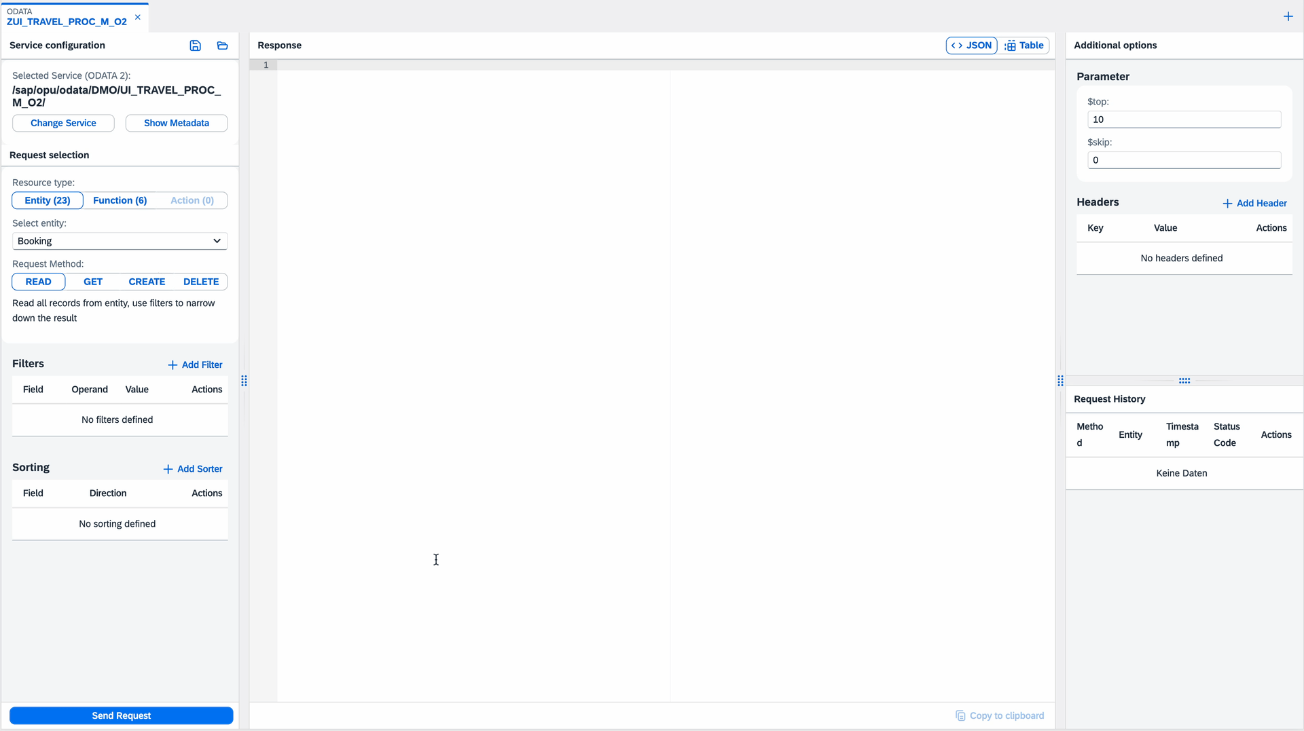Select Entity (23) resource type
This screenshot has width=1304, height=731.
tap(48, 200)
